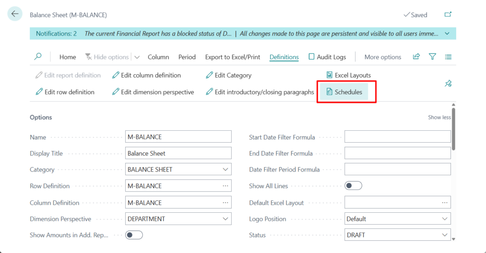Image resolution: width=486 pixels, height=253 pixels.
Task: Open the Dimension Perspective dropdown
Action: [225, 219]
